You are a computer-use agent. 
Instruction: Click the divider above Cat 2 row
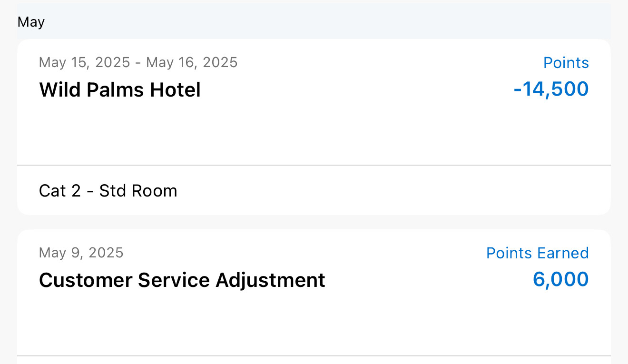(x=314, y=166)
